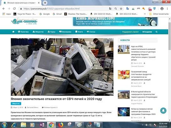Click the emperor Naruhito news thumbnail
This screenshot has height=128, width=171.
[124, 49]
